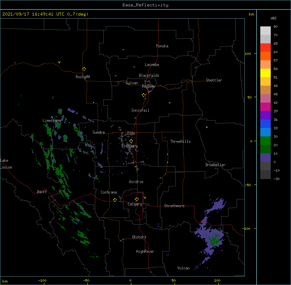Select the yellow 54 dBZ legend color
The height and width of the screenshot is (285, 291).
pos(265,73)
